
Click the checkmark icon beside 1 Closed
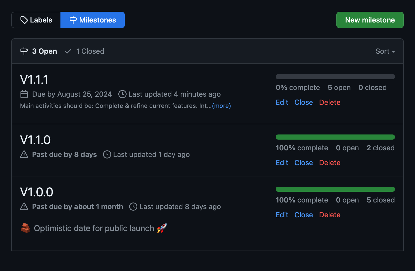[x=68, y=51]
